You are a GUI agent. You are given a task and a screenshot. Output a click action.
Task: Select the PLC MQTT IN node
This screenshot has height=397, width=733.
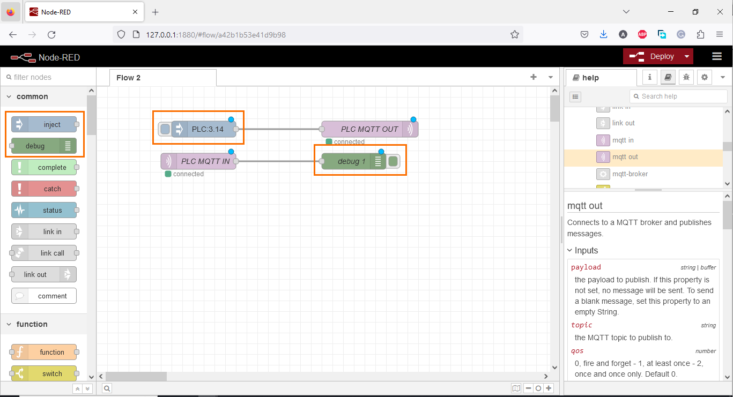click(x=198, y=161)
